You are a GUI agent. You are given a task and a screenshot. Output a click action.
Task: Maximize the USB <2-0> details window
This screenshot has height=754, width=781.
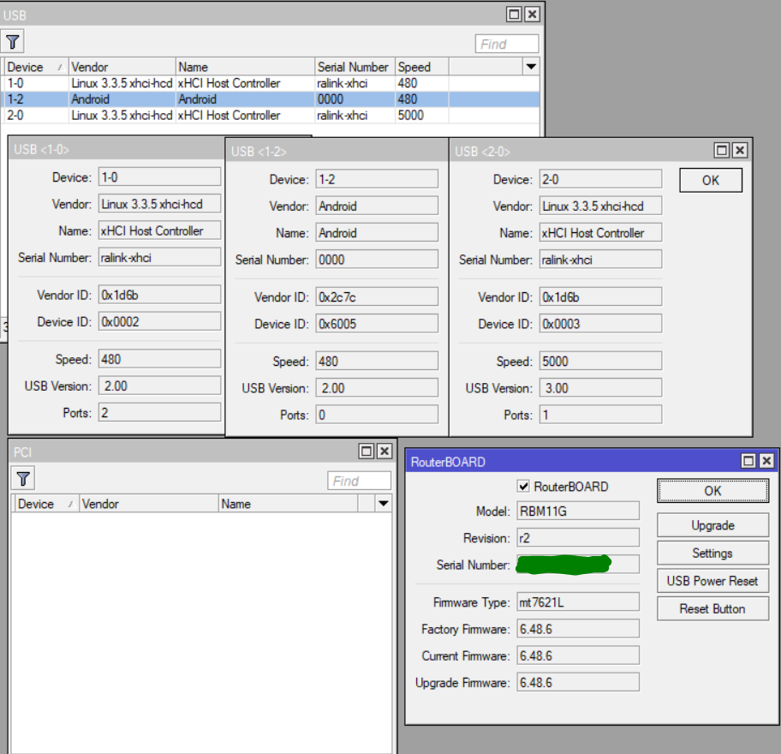(x=722, y=151)
